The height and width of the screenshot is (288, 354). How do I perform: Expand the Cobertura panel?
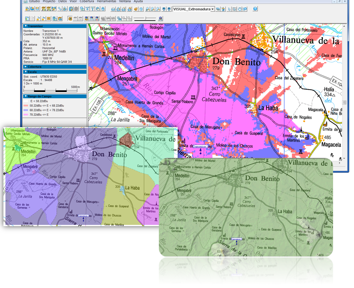[x=55, y=67]
